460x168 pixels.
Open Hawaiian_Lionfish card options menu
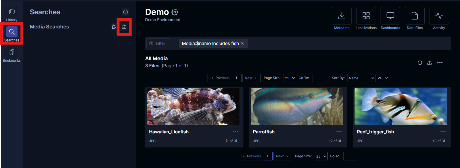235,132
